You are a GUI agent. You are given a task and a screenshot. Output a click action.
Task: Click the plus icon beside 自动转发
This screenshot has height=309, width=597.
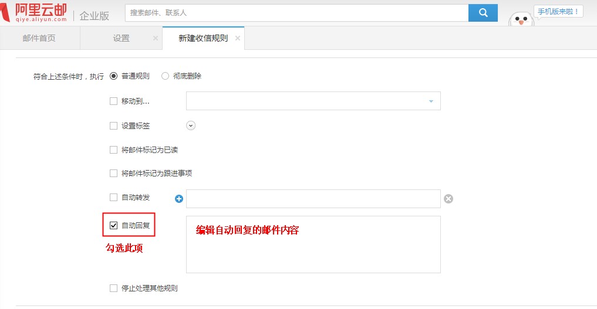point(180,199)
